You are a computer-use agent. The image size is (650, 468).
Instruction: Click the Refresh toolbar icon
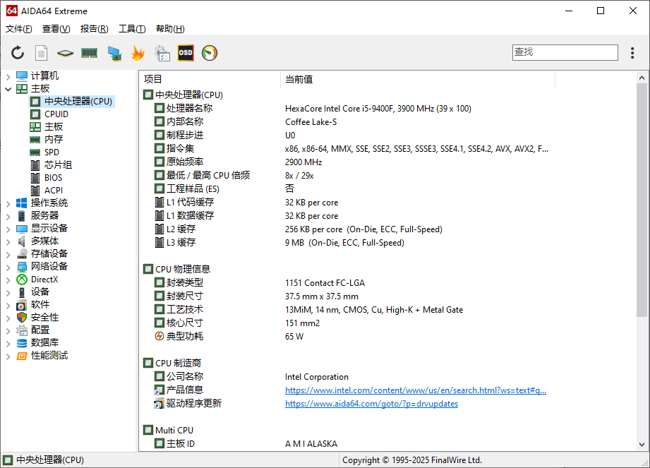click(x=18, y=53)
